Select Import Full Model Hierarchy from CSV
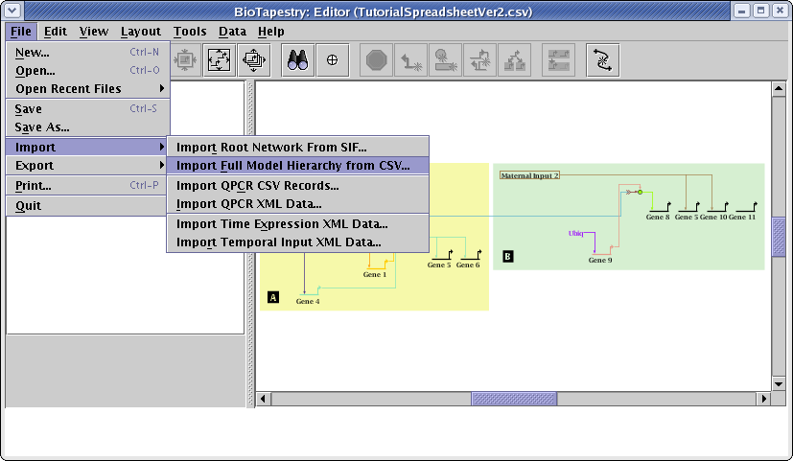 pos(293,166)
